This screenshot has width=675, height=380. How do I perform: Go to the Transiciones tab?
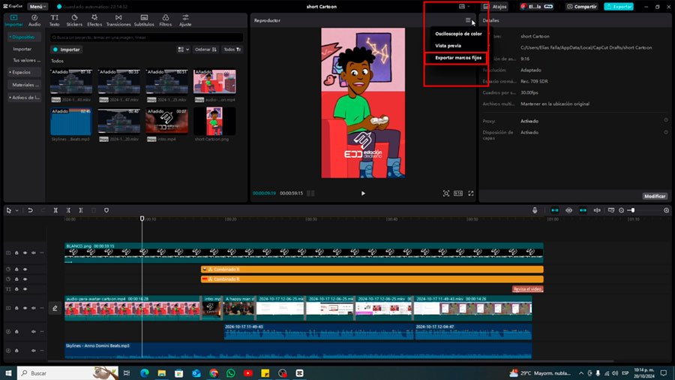click(x=118, y=20)
